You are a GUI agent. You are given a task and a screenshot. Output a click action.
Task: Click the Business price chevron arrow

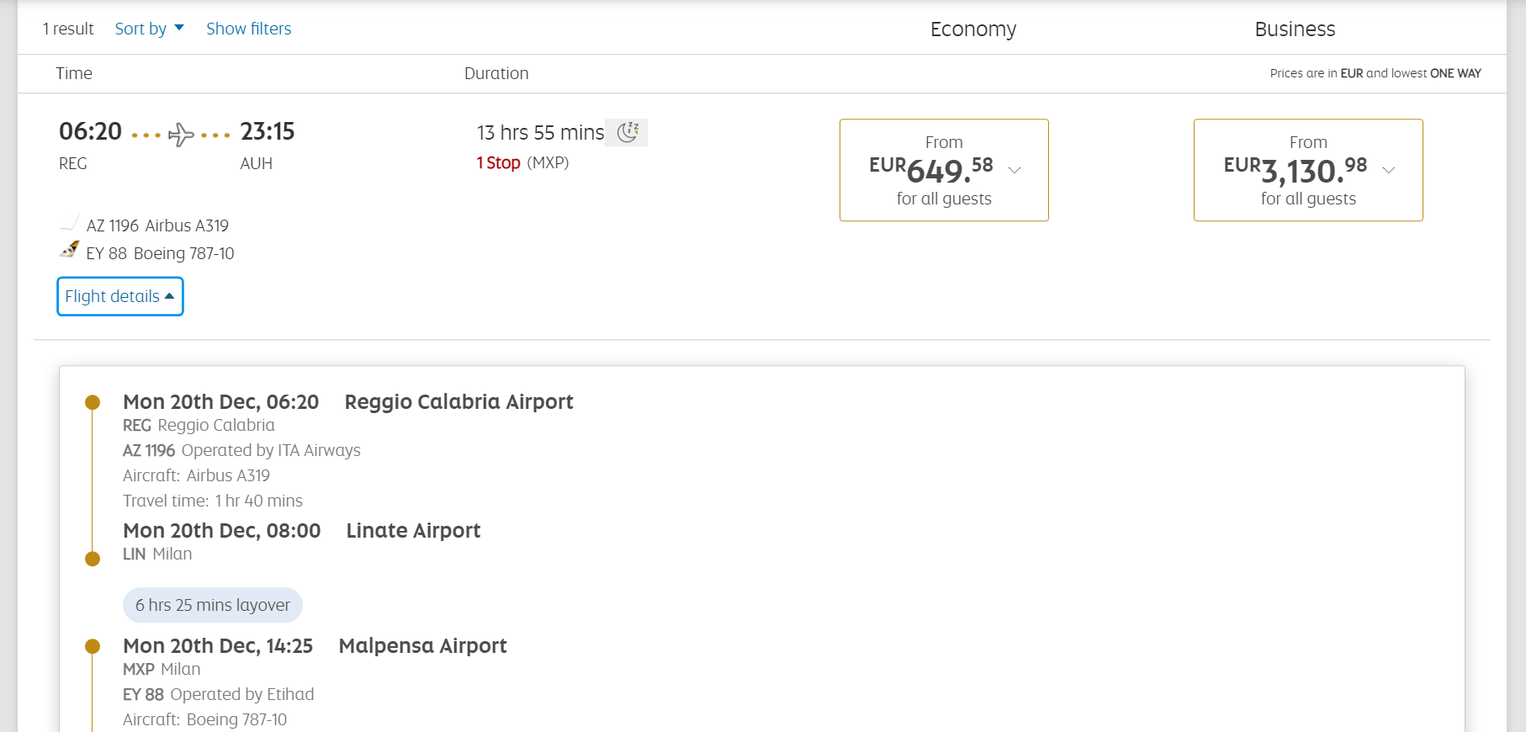(1389, 170)
